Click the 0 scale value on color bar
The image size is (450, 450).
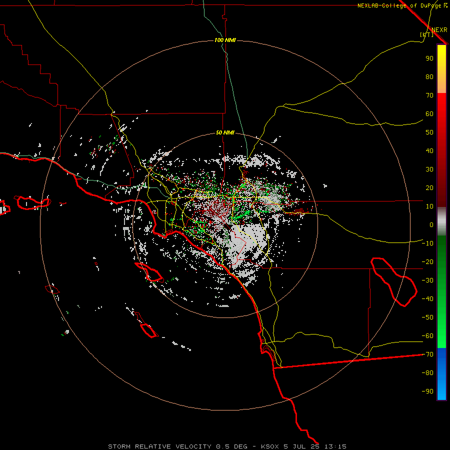(431, 224)
